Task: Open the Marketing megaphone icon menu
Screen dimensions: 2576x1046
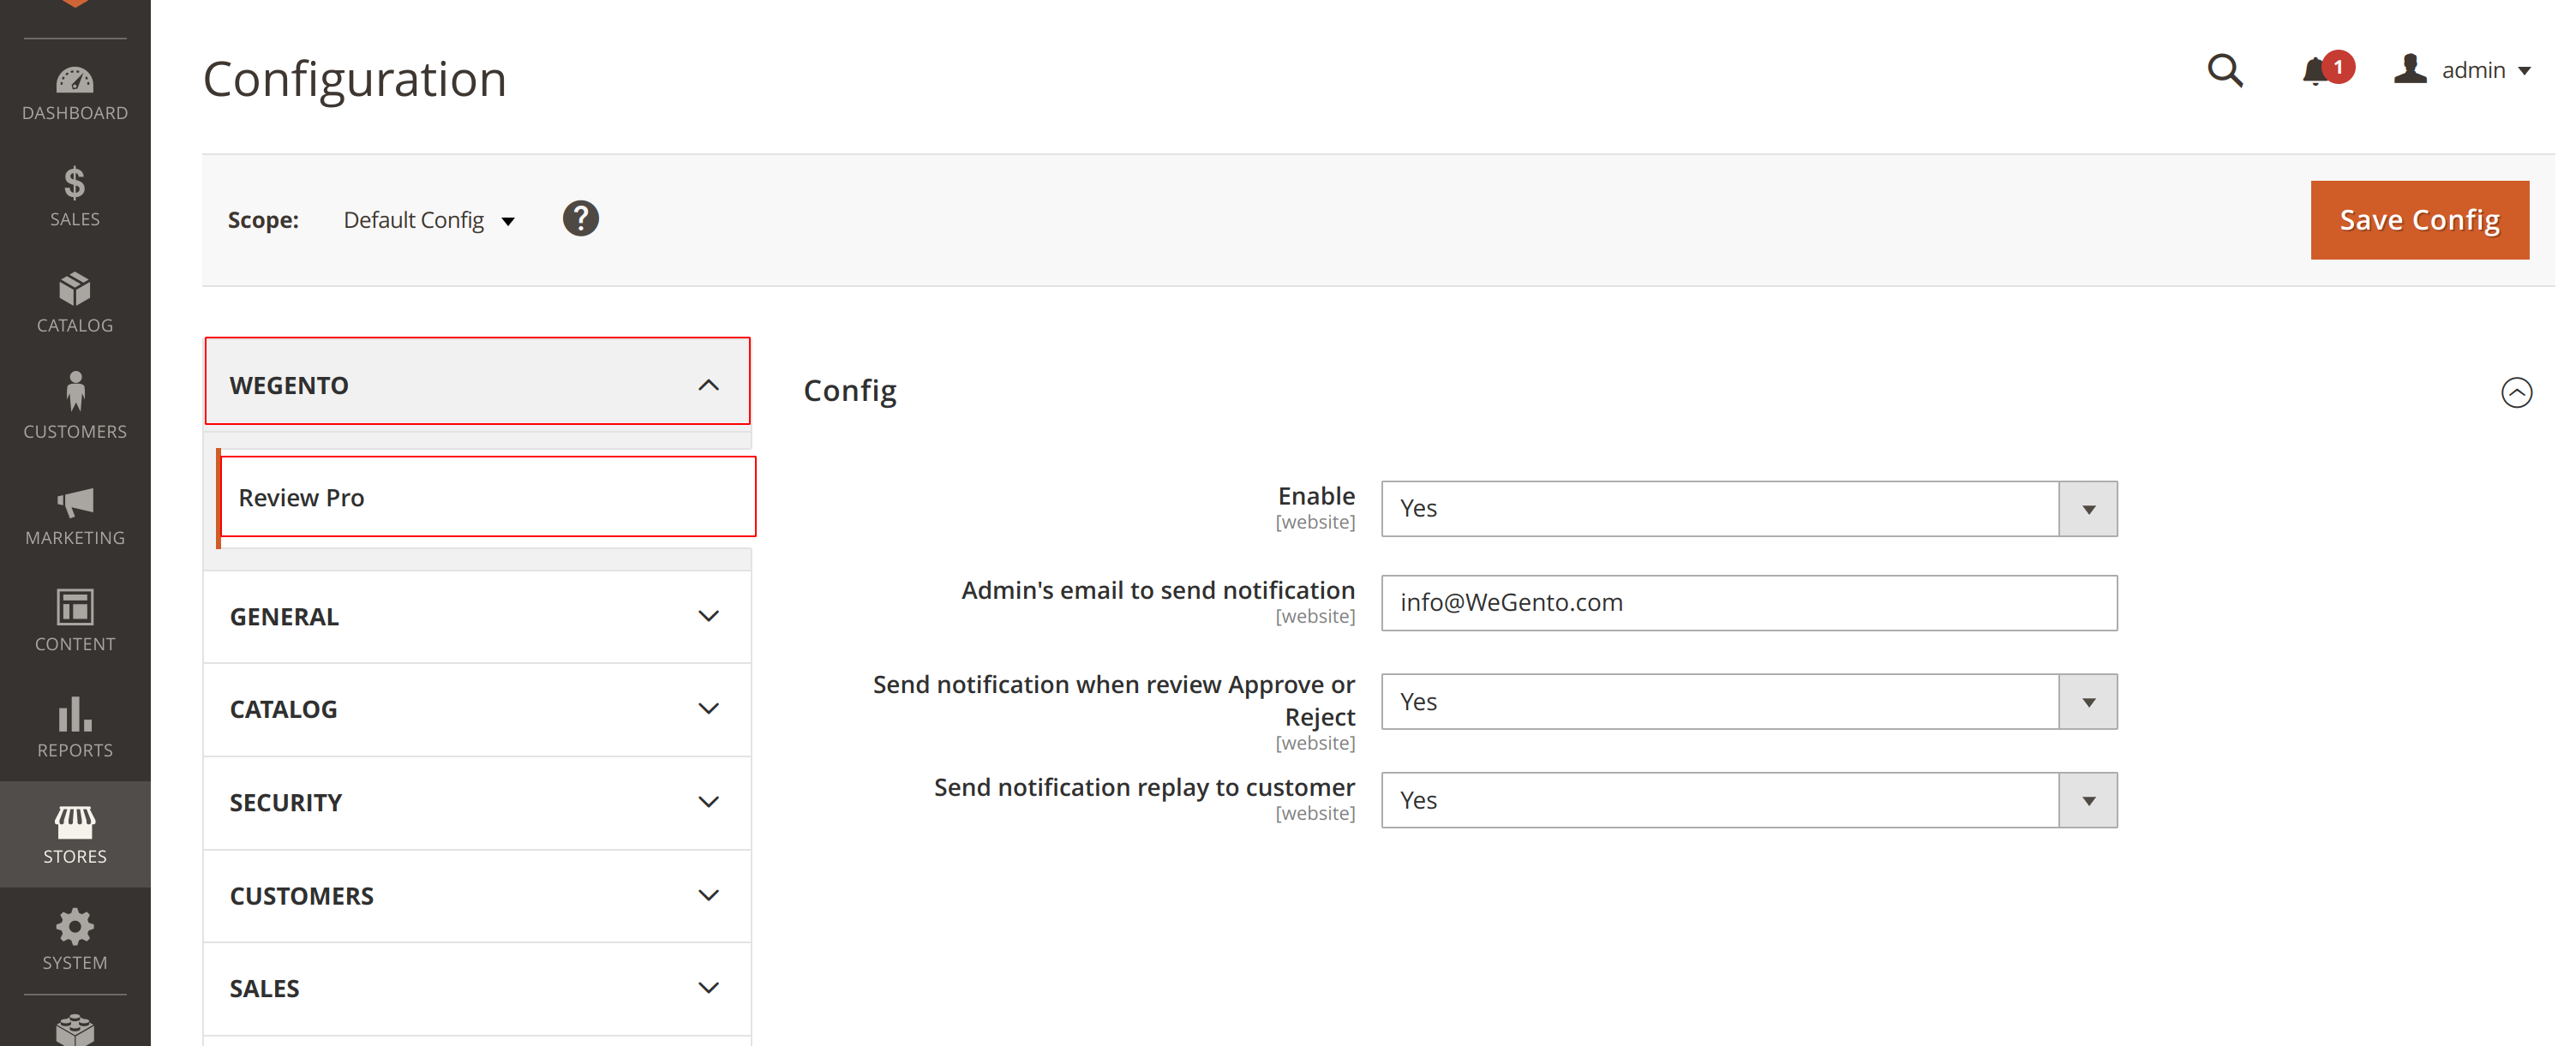Action: click(75, 515)
